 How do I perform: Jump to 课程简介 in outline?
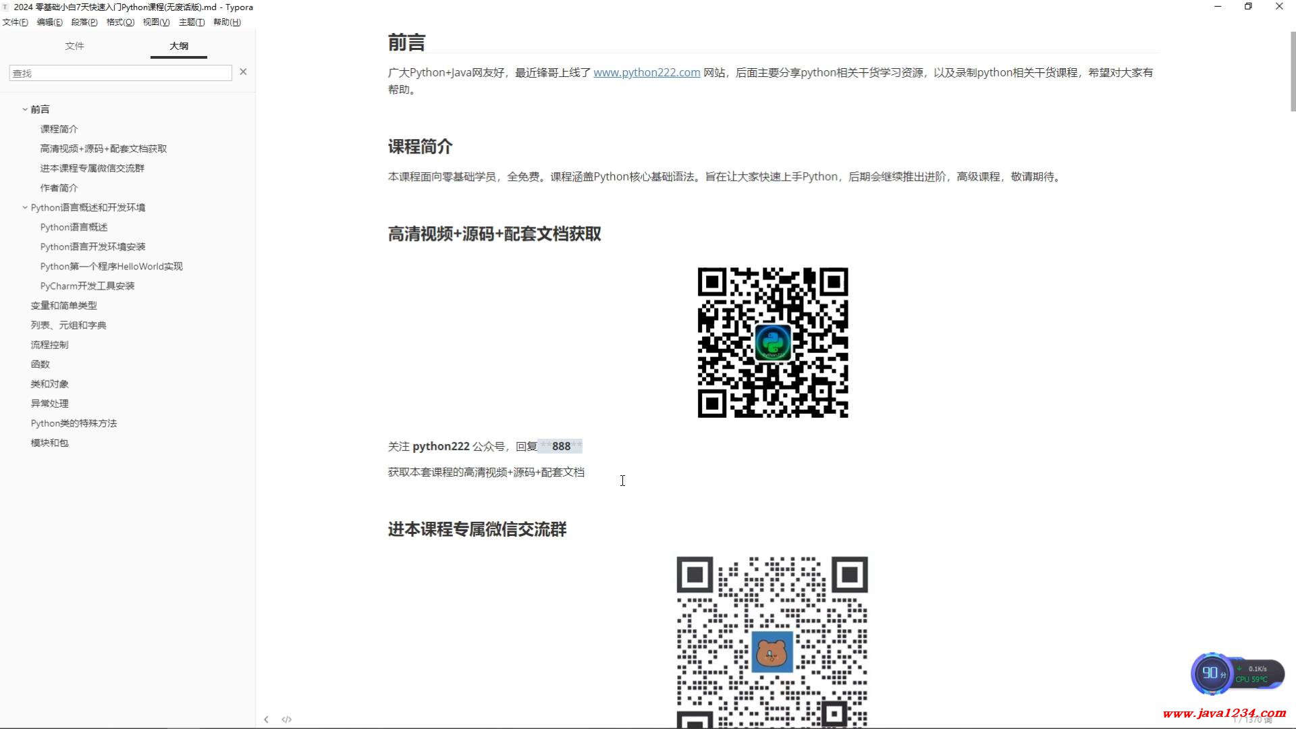click(59, 129)
